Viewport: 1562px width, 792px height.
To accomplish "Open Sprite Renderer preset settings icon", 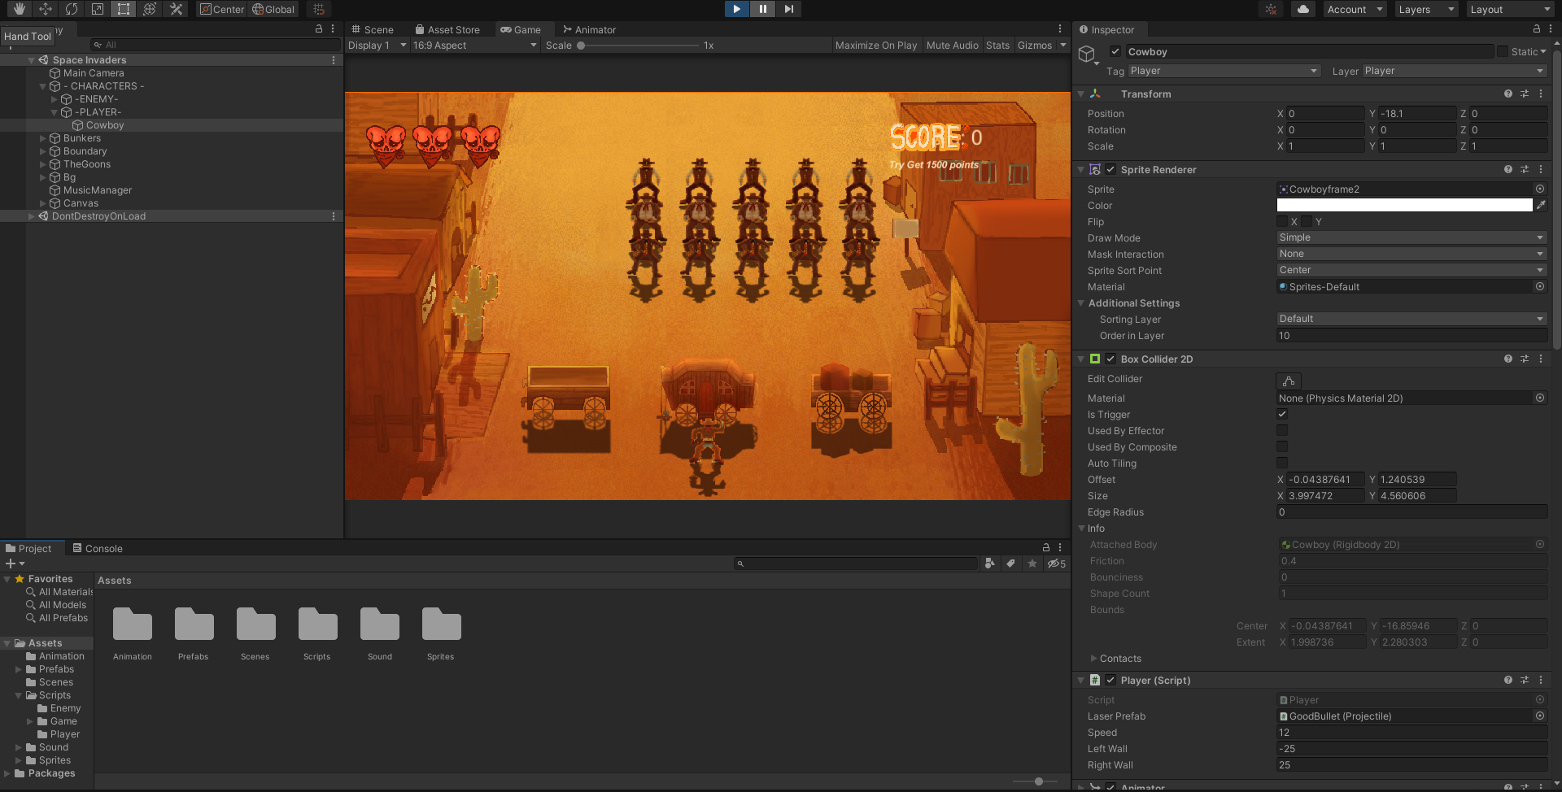I will click(x=1525, y=169).
